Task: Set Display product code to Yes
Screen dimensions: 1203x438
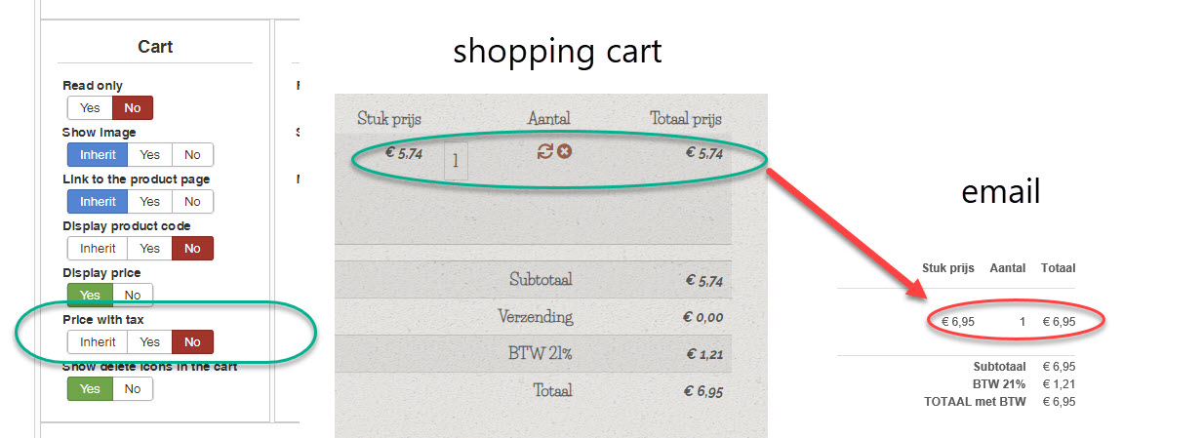Action: click(149, 249)
